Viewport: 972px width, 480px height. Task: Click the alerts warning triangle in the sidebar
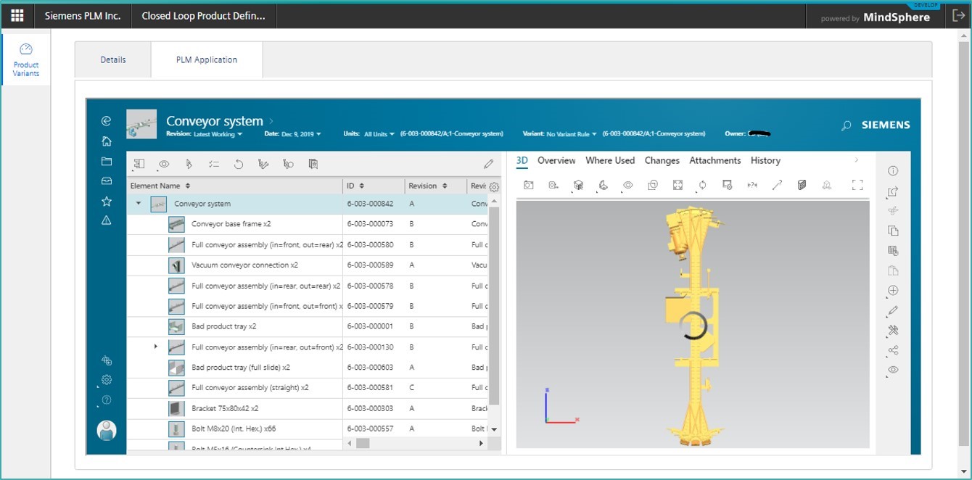(107, 220)
